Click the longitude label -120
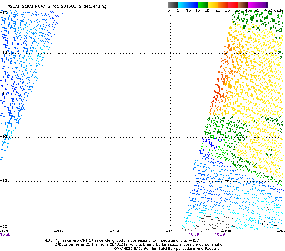Viewport: 285px width, 251px height. pyautogui.click(x=4, y=231)
